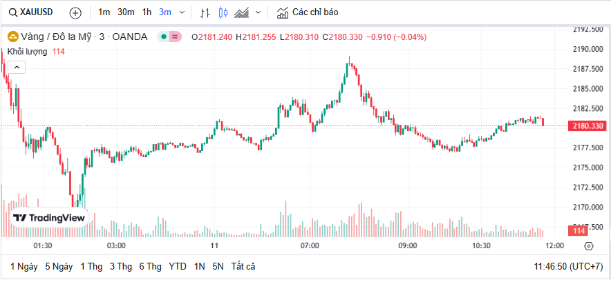Click the TradingView logo
The width and height of the screenshot is (611, 282).
[x=49, y=218]
